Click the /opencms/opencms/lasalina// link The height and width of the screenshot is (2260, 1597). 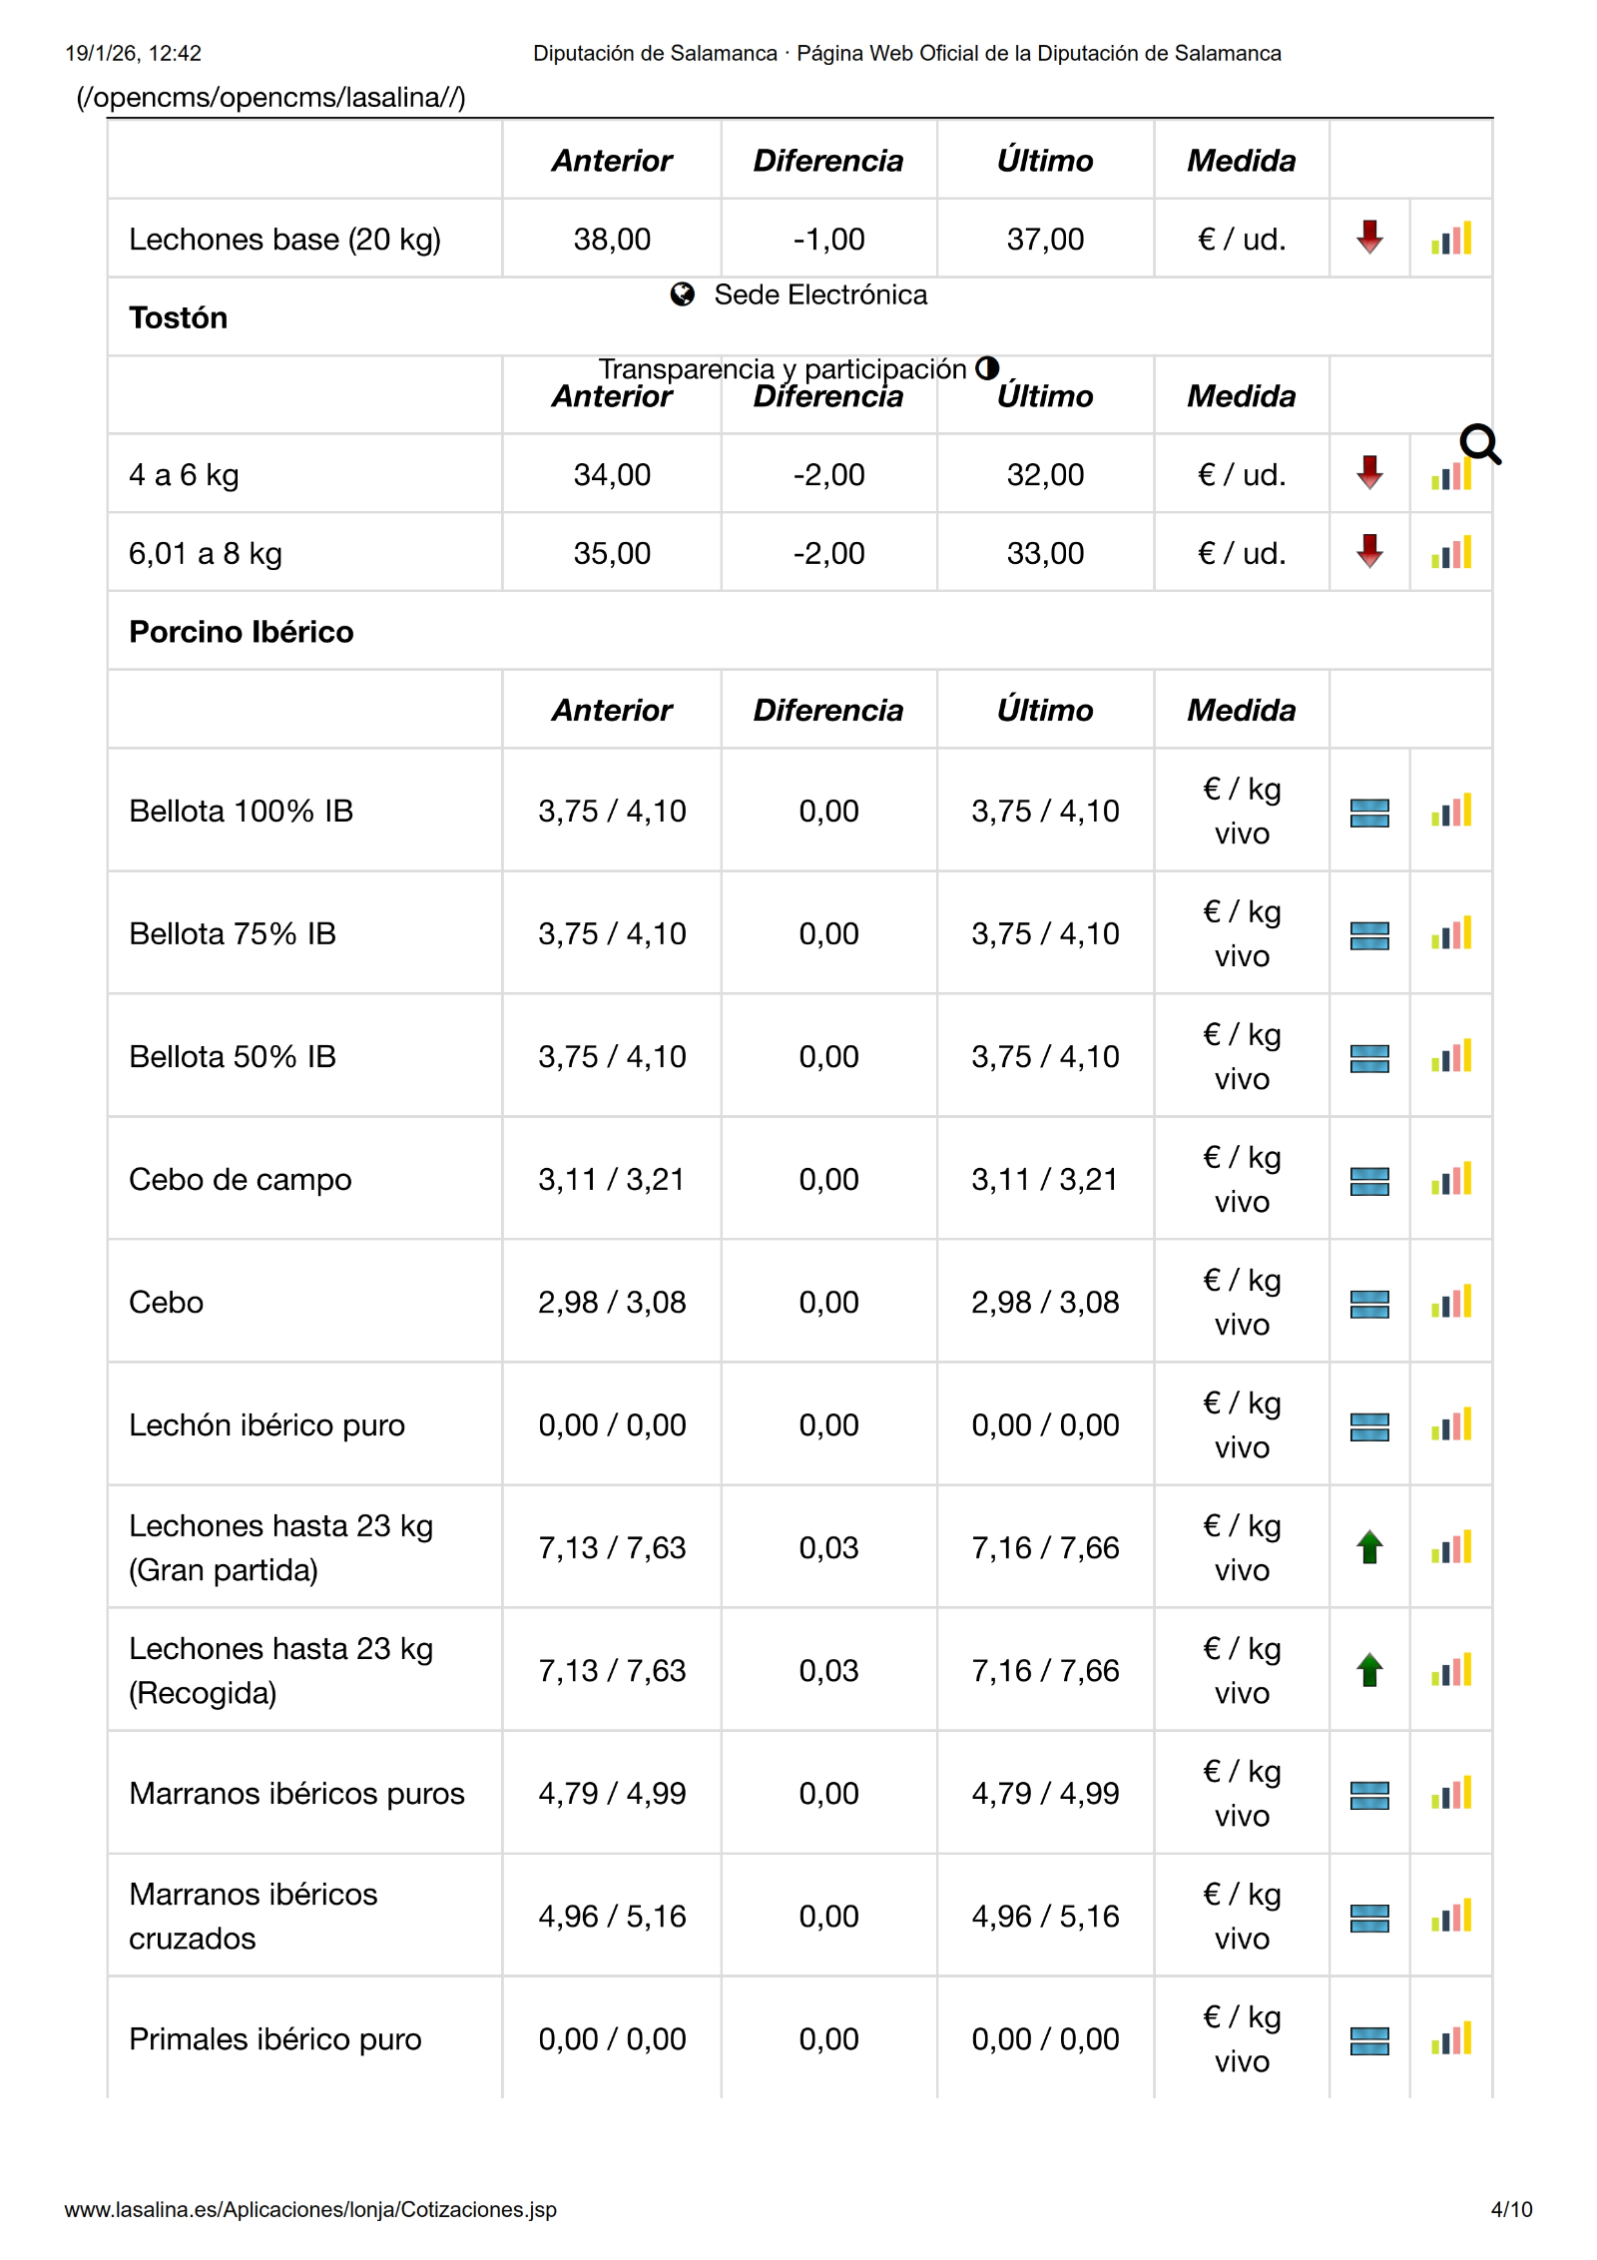270,97
